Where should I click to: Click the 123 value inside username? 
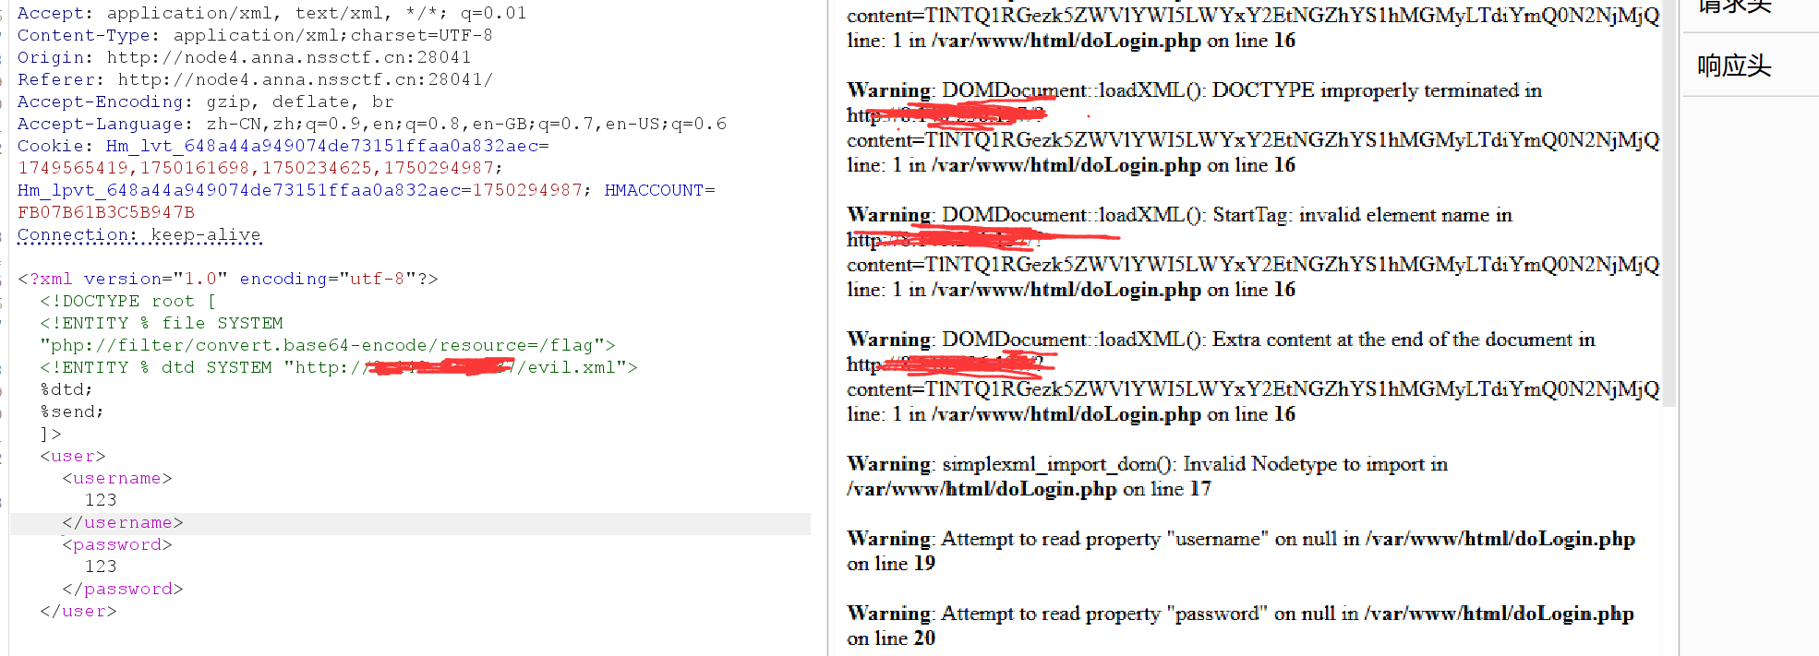pyautogui.click(x=101, y=500)
